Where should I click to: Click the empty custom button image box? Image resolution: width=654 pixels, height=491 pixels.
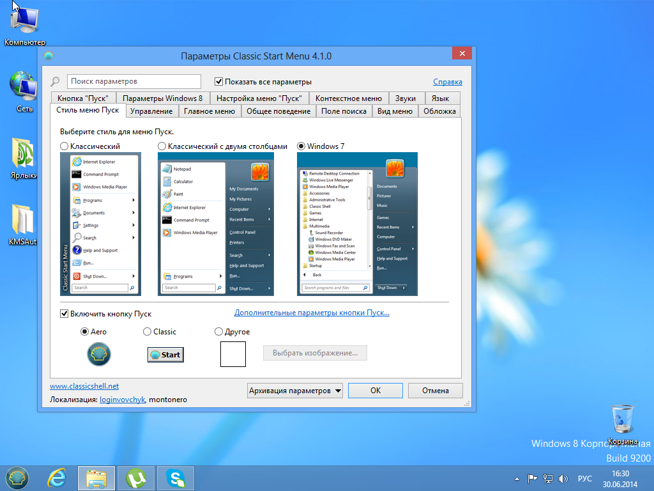coord(232,354)
